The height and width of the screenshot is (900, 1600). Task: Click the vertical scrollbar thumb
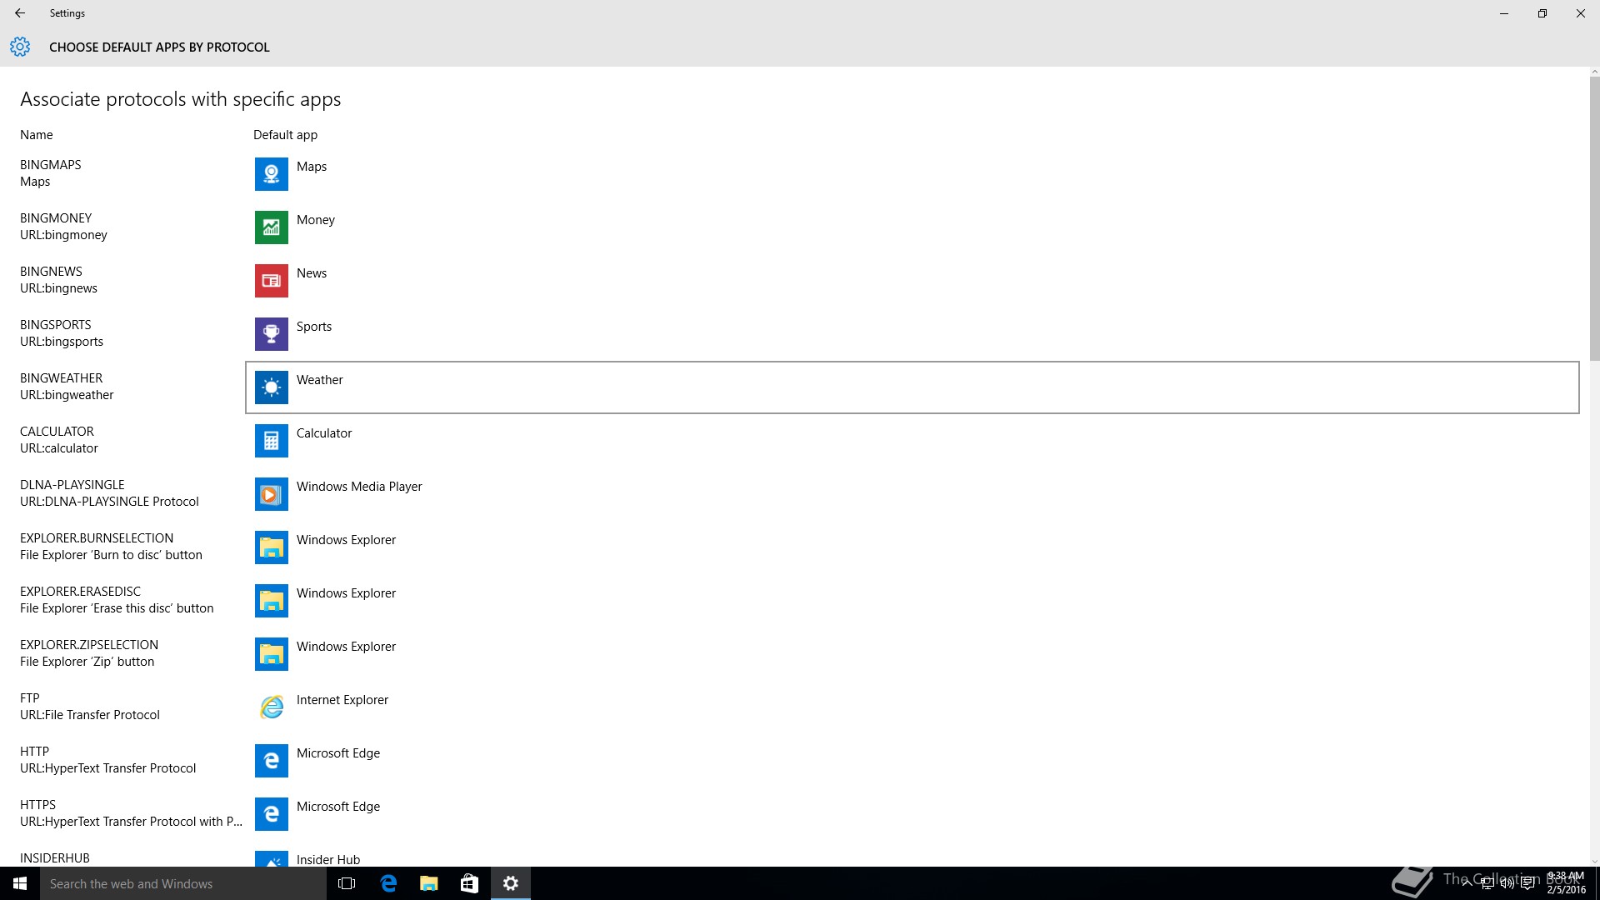coord(1594,217)
